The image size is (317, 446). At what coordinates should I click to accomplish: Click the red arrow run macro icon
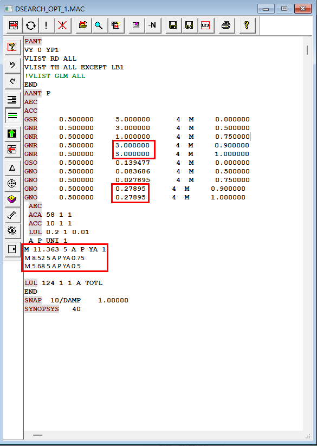tap(14, 25)
